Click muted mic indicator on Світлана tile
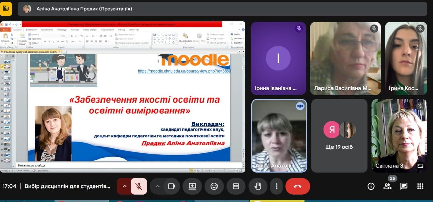 coord(420,106)
